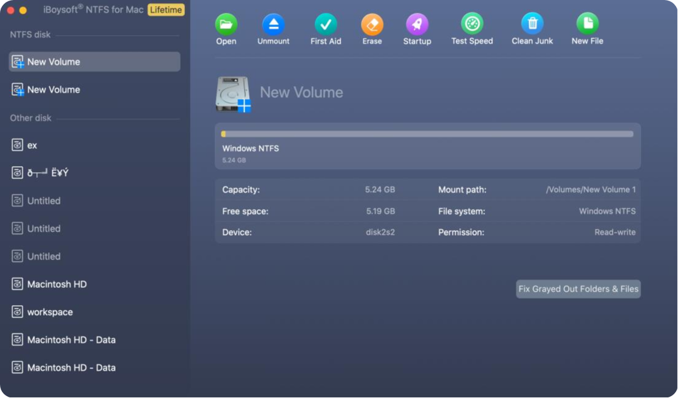Select the highlighted New Volume disk
This screenshot has height=398, width=678.
94,62
